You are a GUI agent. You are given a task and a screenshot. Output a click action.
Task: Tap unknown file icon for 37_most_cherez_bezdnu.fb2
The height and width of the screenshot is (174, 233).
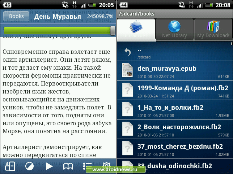127,148
